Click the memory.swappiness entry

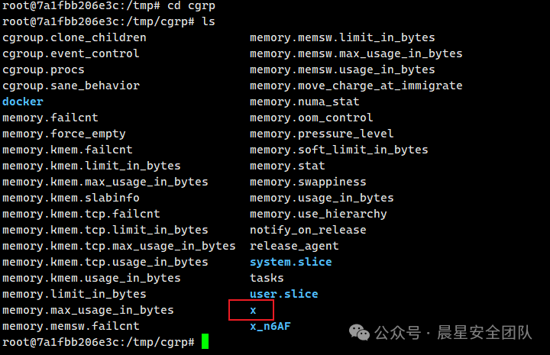pos(308,182)
